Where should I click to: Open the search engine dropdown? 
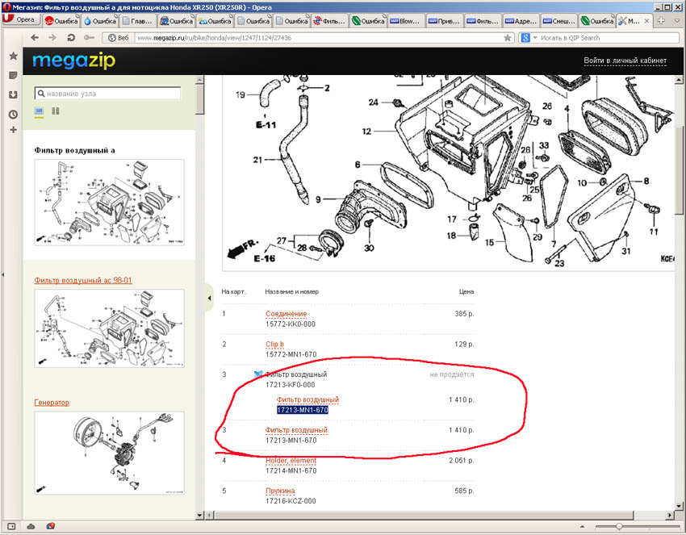tap(529, 37)
